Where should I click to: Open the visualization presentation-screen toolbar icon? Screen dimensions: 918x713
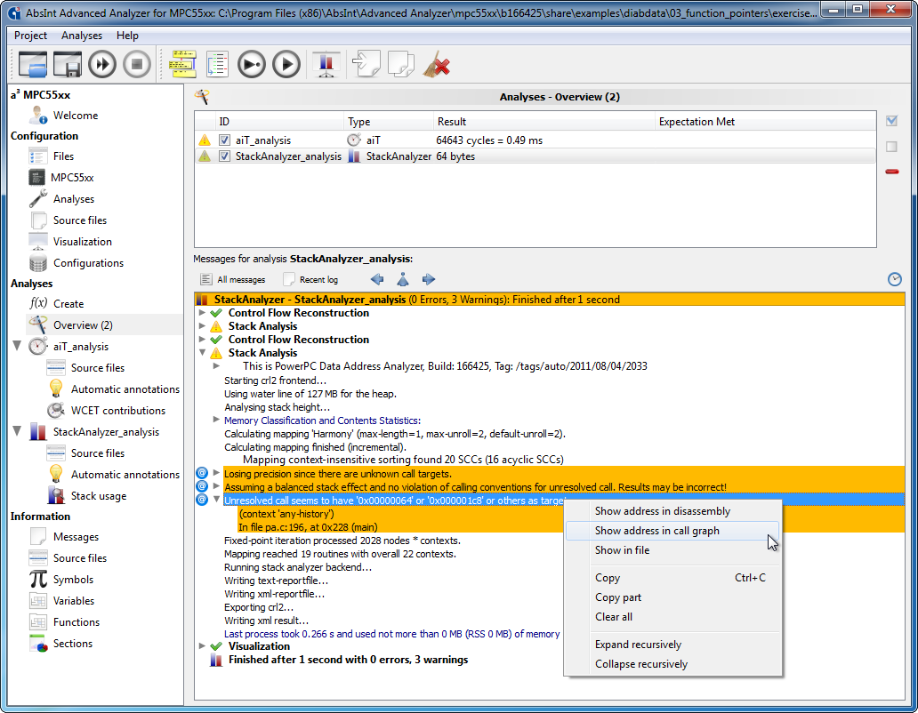coord(326,64)
